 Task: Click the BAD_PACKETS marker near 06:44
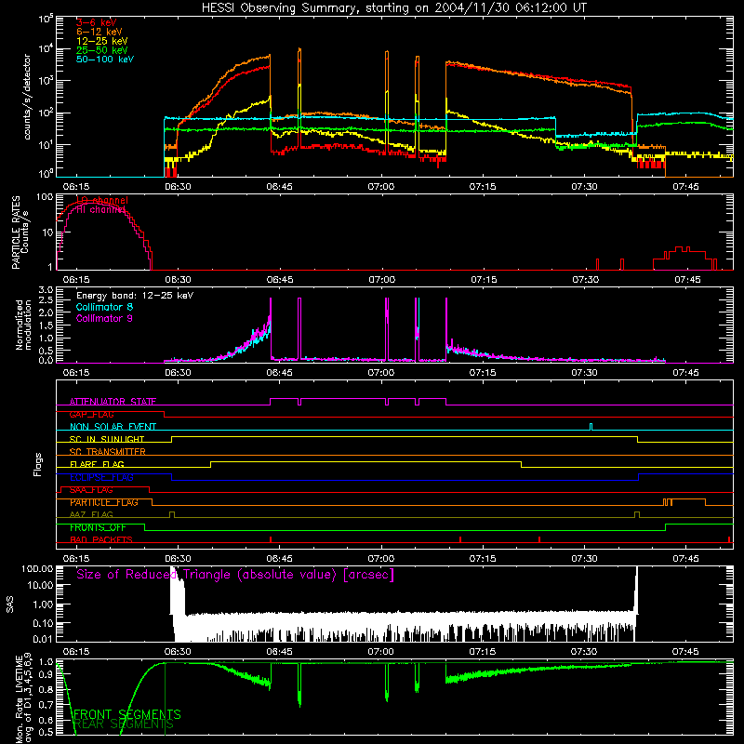271,539
